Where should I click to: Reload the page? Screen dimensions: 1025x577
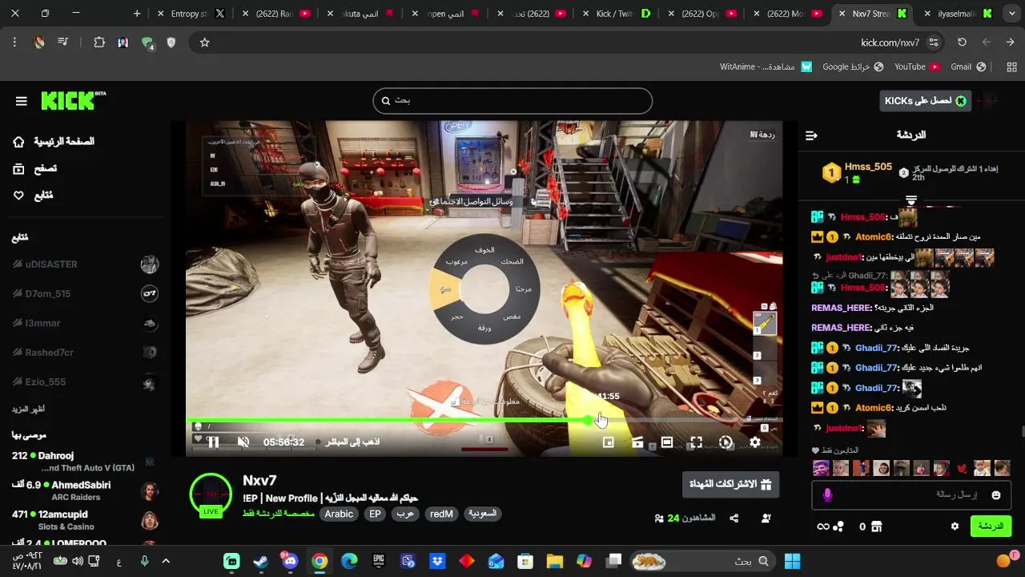962,42
